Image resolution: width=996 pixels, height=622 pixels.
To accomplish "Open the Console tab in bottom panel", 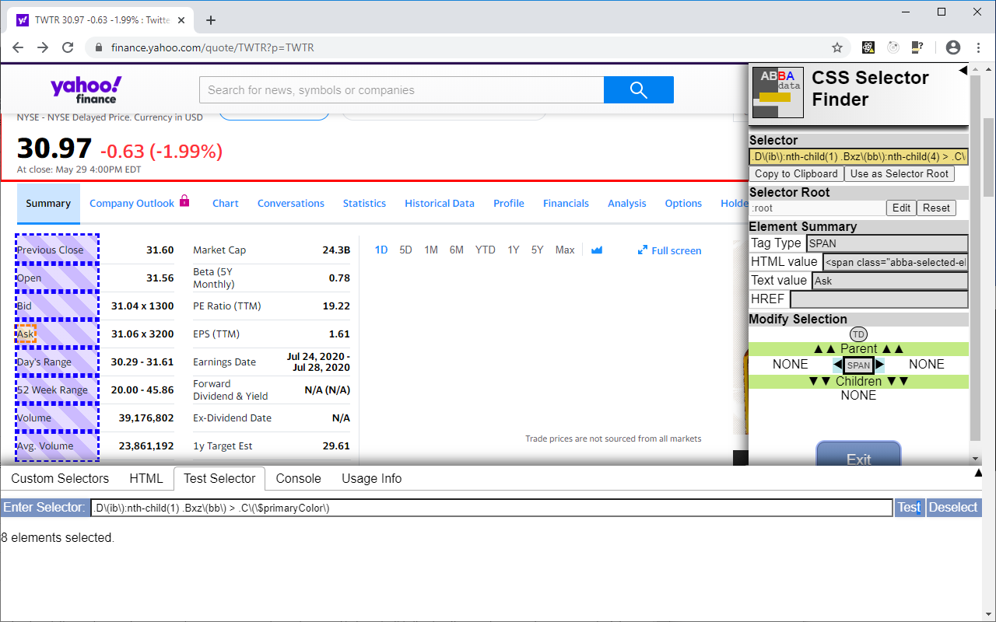I will coord(299,478).
